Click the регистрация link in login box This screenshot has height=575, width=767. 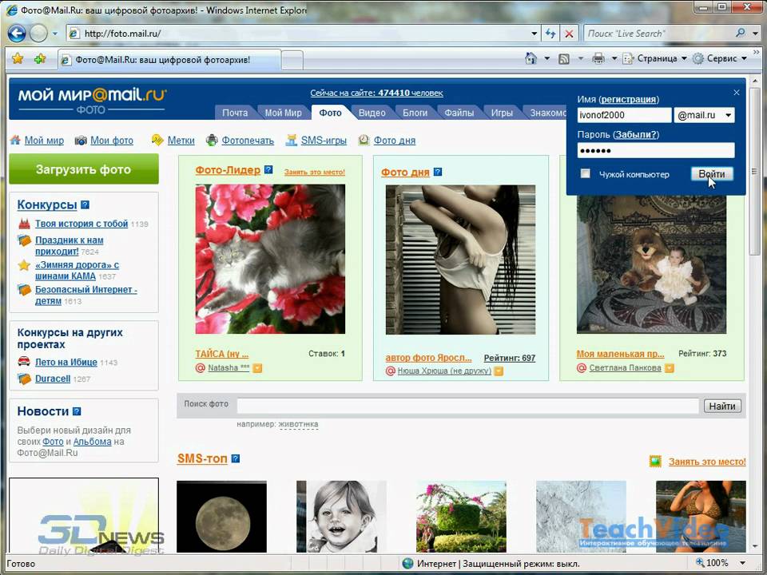tap(629, 99)
